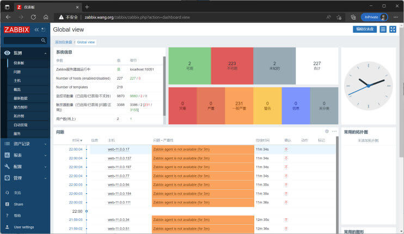Click acknowledge 不 for web-11.0.0.111 row
Image resolution: width=404 pixels, height=234 pixels.
286,202
